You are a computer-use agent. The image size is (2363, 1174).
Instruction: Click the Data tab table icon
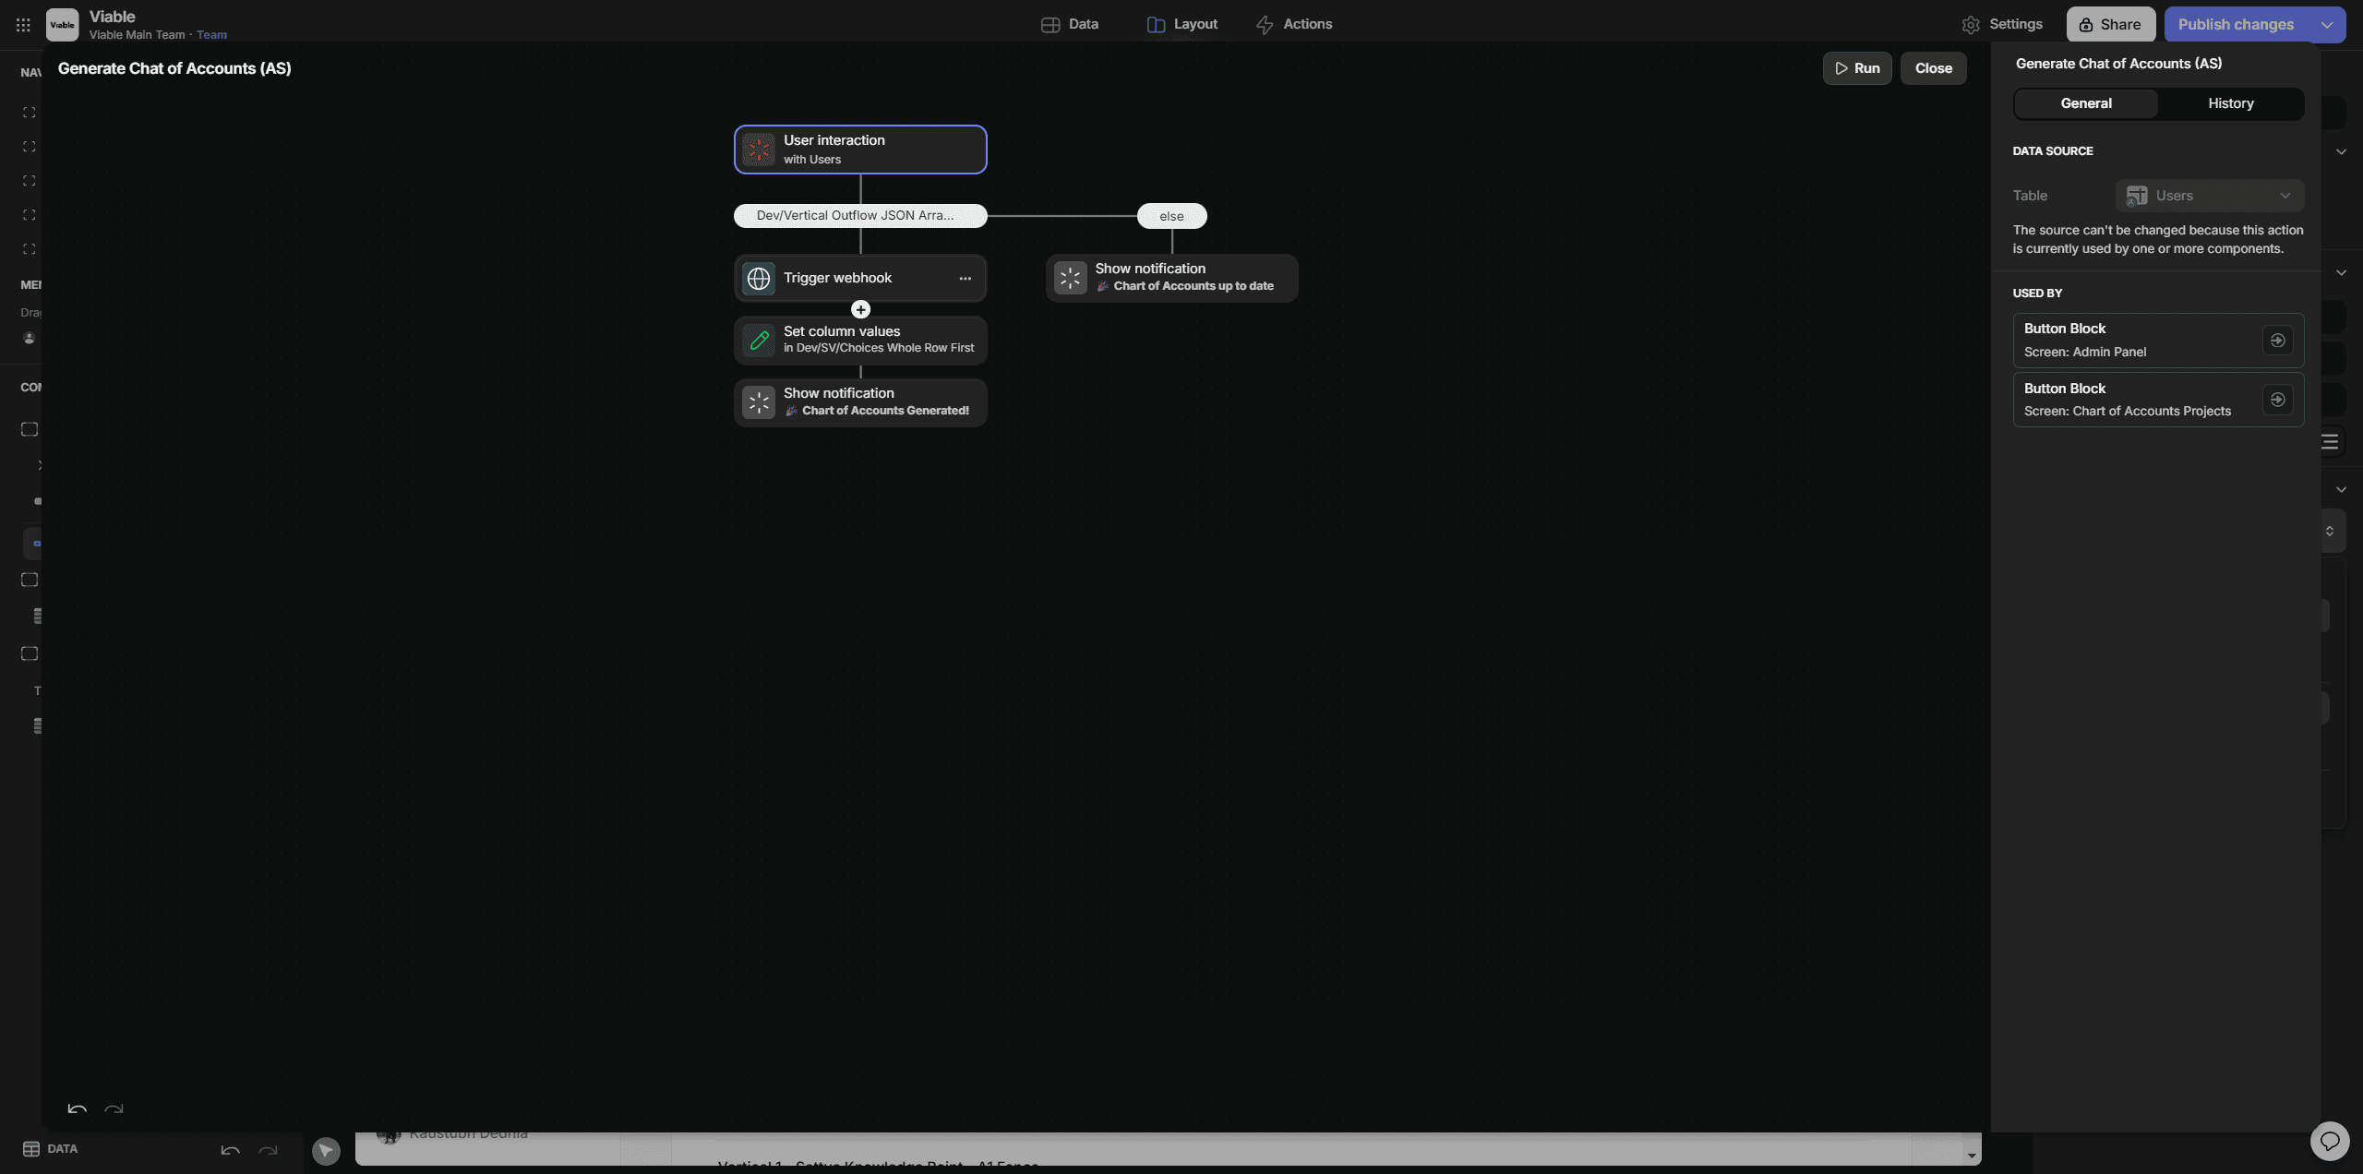point(1050,25)
